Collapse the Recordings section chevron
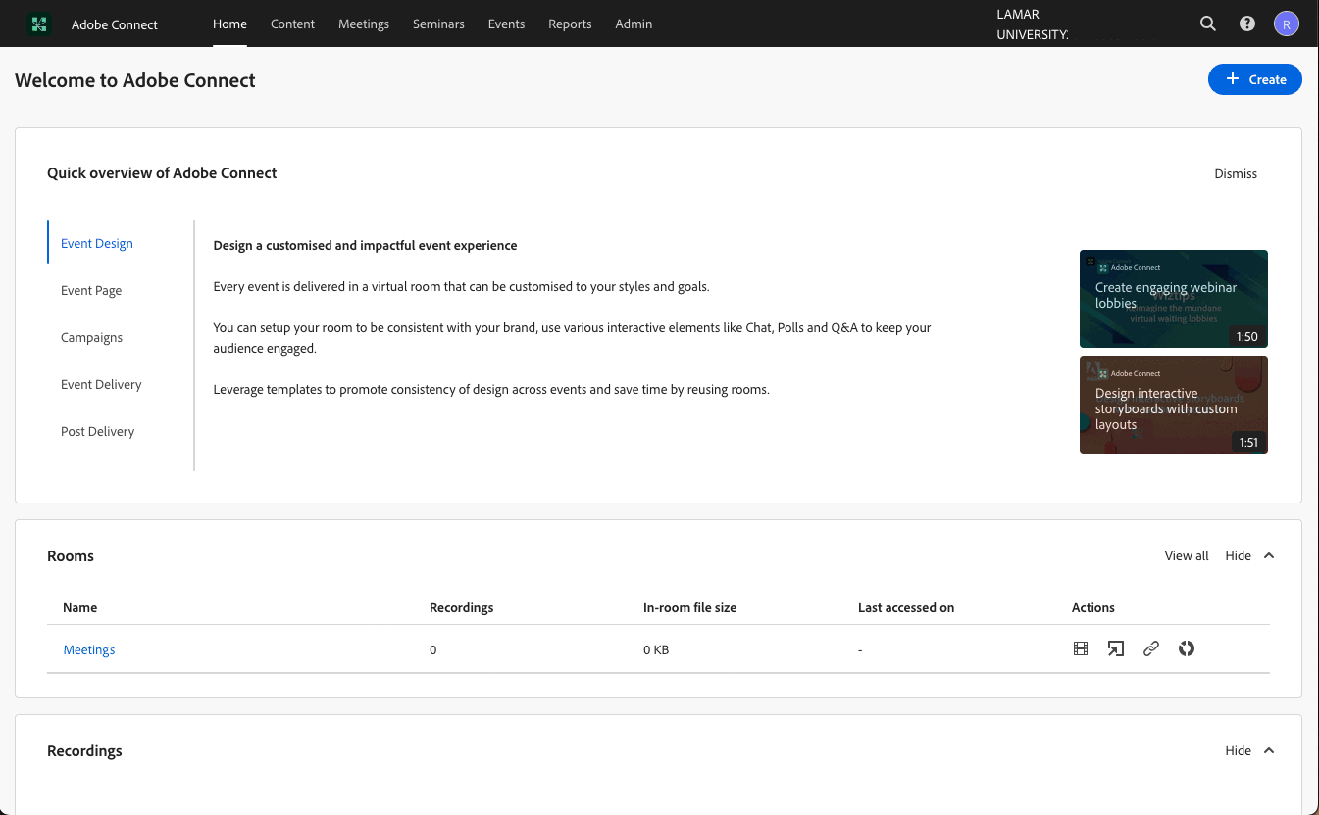Screen dimensions: 1319x815 [1269, 751]
